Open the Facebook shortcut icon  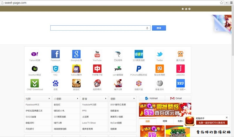click(56, 54)
